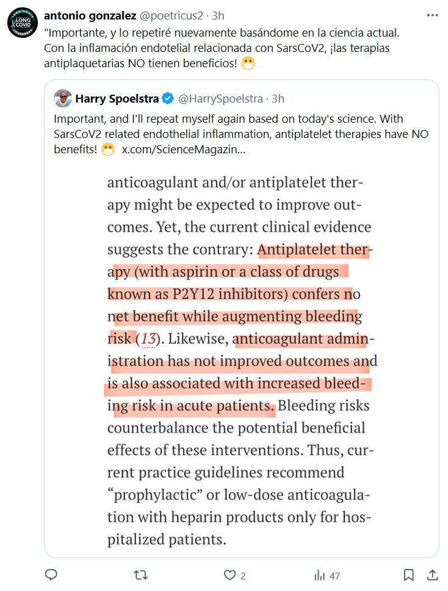Bookmark this post
The width and height of the screenshot is (448, 591).
(409, 575)
